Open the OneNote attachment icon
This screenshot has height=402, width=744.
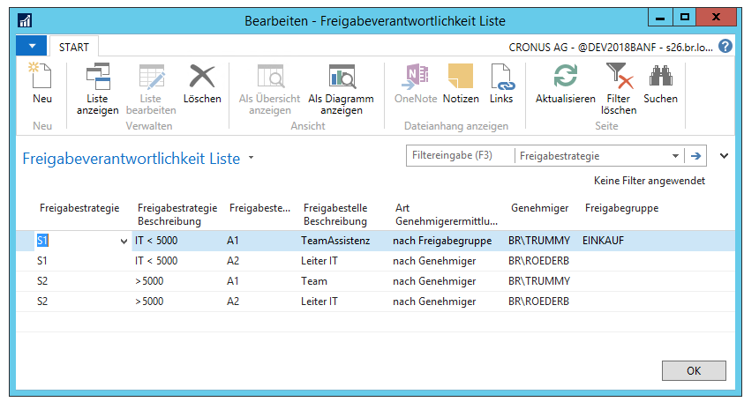[415, 77]
